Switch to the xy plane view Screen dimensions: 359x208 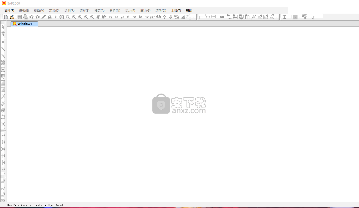(x=110, y=17)
